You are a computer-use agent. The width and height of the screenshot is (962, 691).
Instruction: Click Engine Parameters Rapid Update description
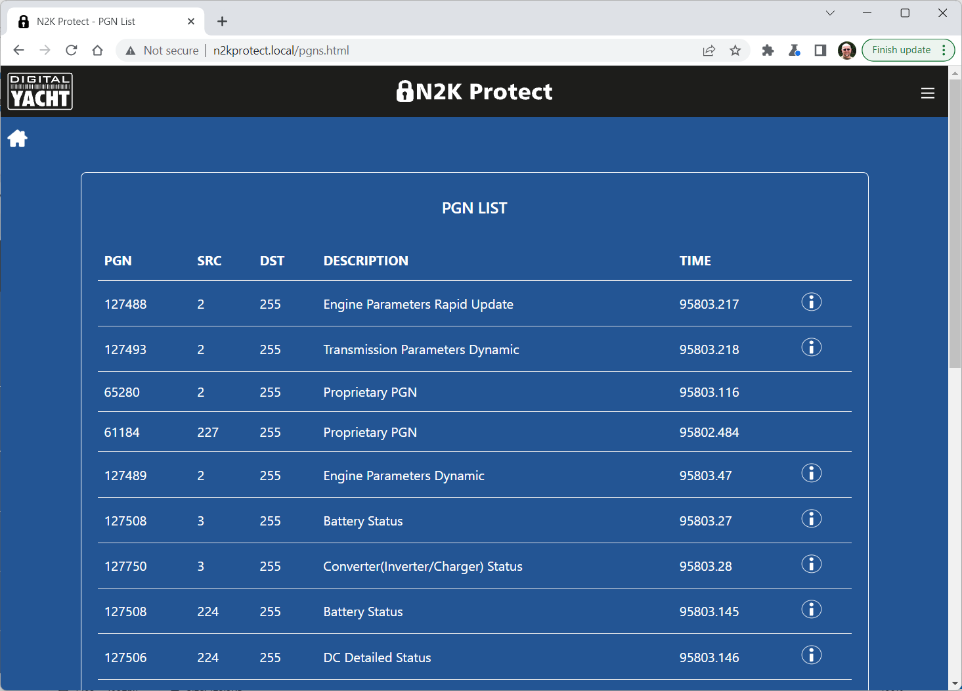click(418, 304)
